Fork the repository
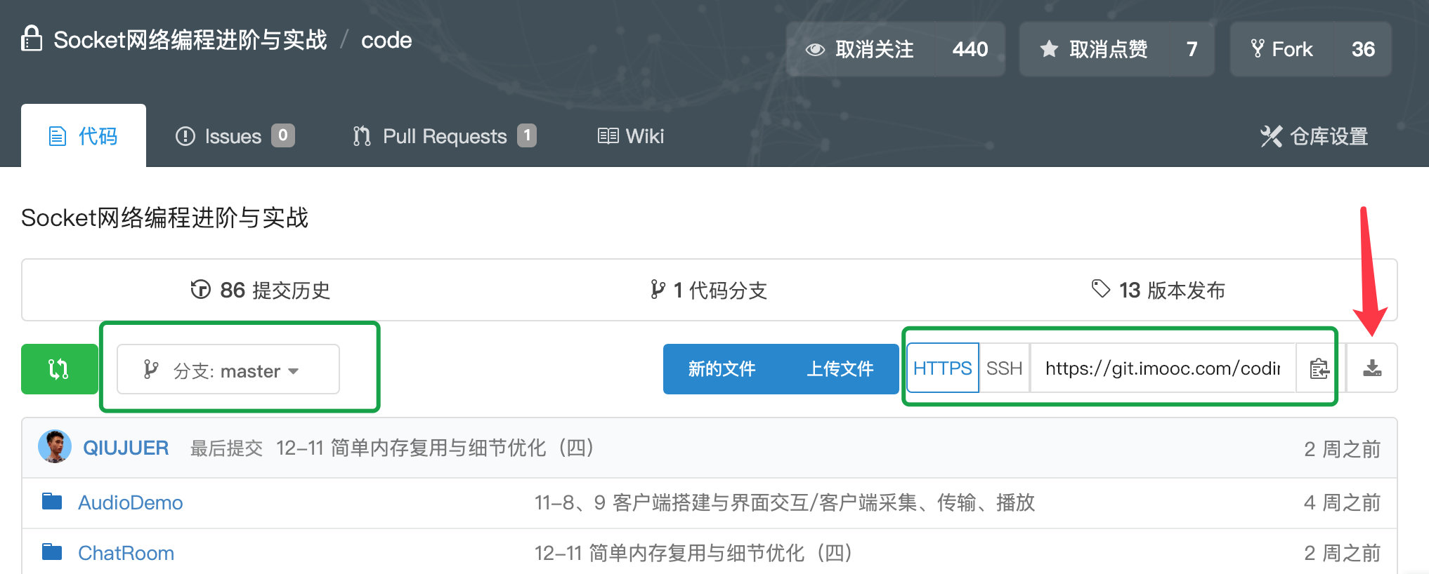Viewport: 1429px width, 574px height. [x=1282, y=49]
